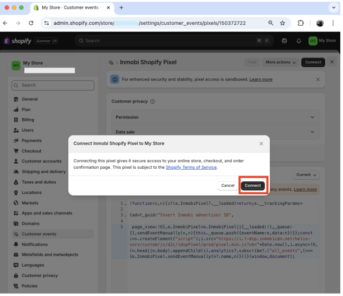
Task: Open browser extensions puzzle icon
Action: 301,23
